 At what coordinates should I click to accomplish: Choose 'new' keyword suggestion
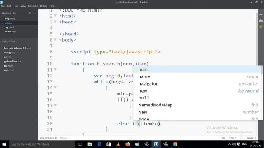click(x=197, y=91)
